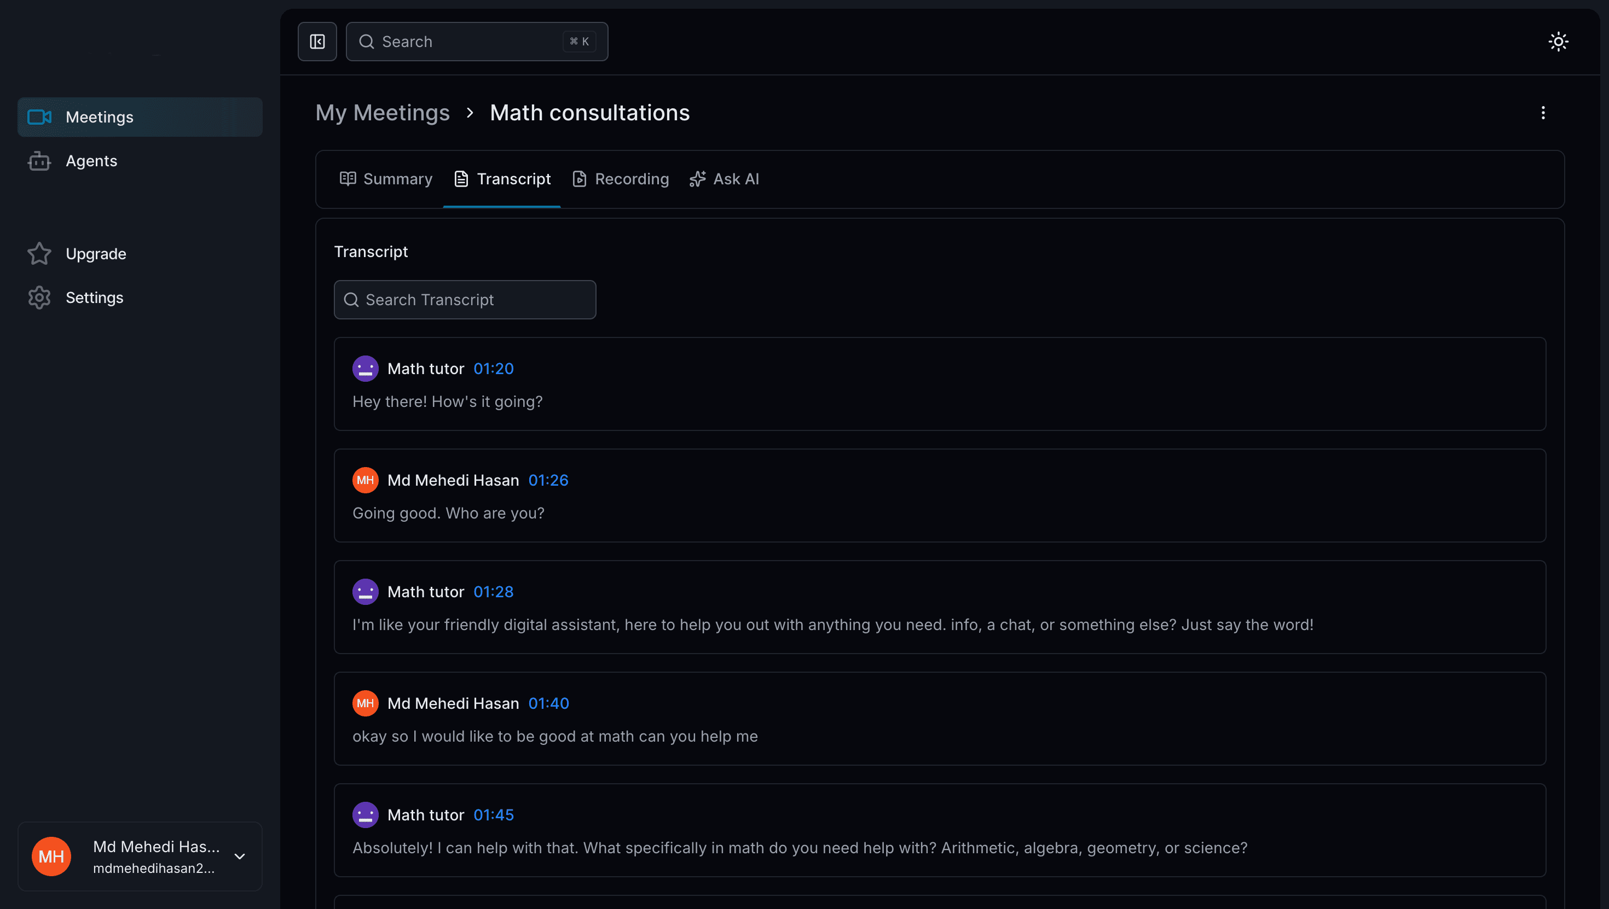The height and width of the screenshot is (909, 1609).
Task: Click the Ask AI sparkles icon
Action: click(x=698, y=179)
